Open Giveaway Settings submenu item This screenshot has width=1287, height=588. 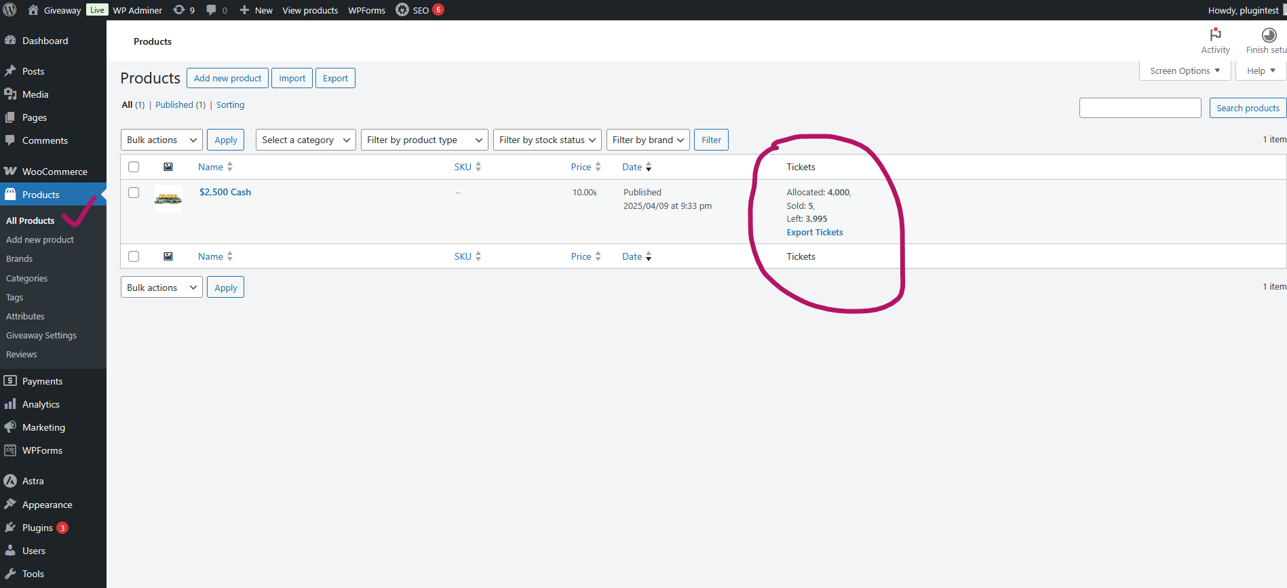(41, 335)
